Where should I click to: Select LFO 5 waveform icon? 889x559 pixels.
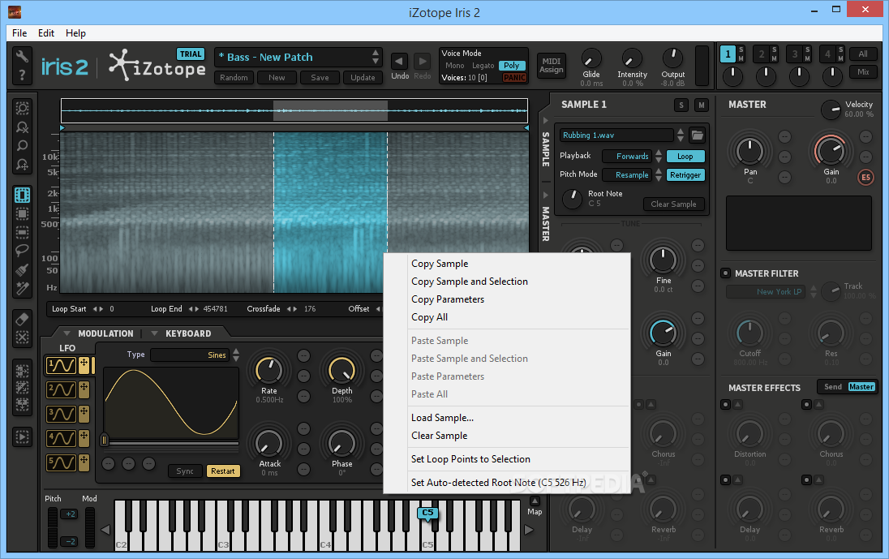[61, 462]
